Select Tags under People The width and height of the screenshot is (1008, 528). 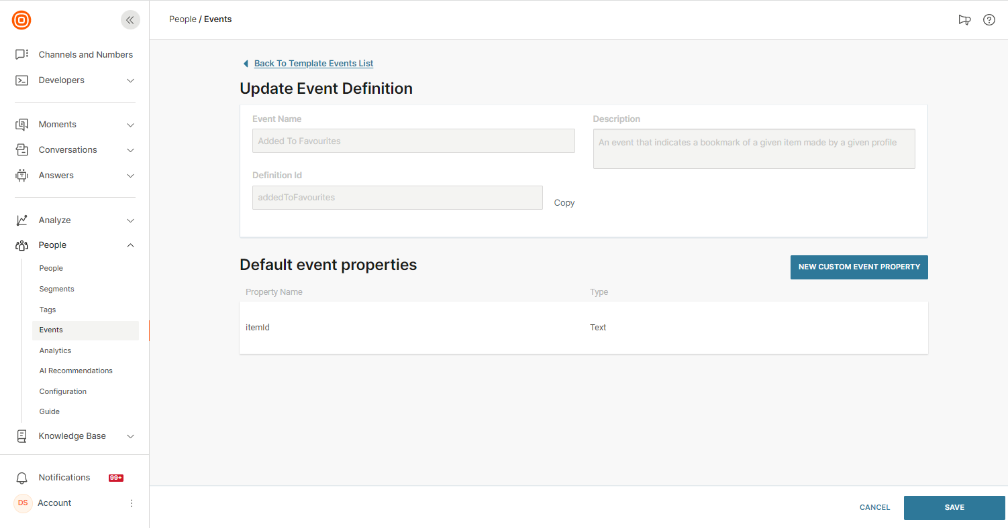pyautogui.click(x=48, y=310)
